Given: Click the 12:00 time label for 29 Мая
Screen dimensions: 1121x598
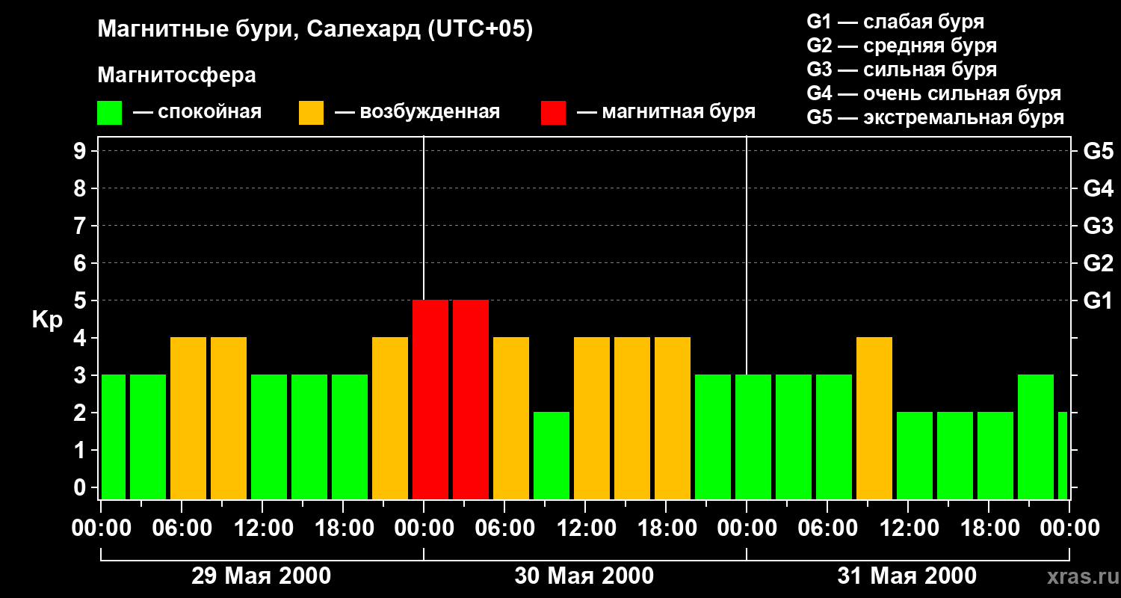Looking at the screenshot, I should coord(262,528).
